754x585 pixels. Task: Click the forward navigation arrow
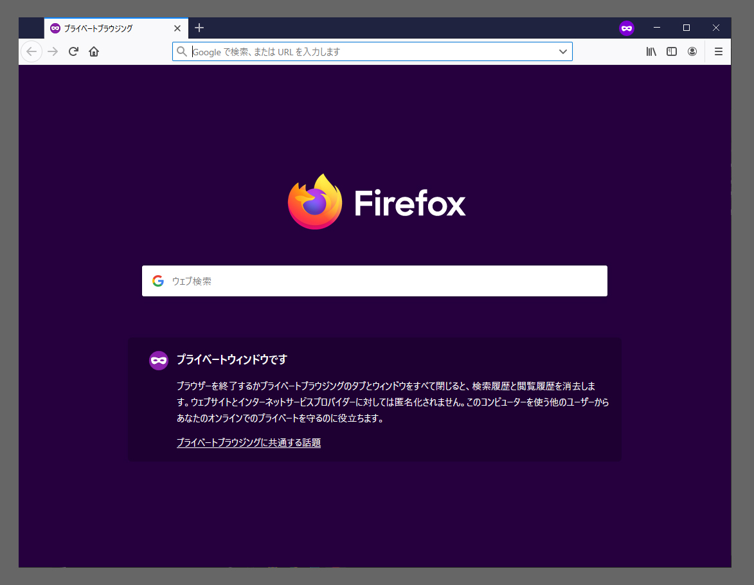coord(53,51)
